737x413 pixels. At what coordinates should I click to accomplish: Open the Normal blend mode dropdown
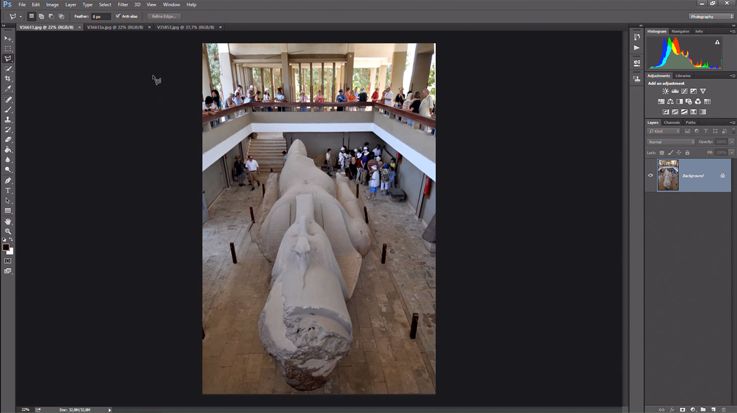[671, 142]
